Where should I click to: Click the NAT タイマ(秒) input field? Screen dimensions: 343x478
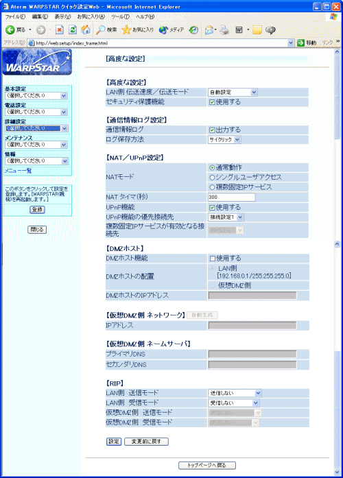[x=232, y=198]
